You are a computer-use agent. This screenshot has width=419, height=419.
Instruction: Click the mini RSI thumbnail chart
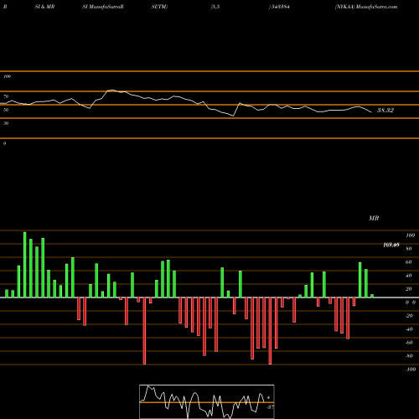(207, 401)
